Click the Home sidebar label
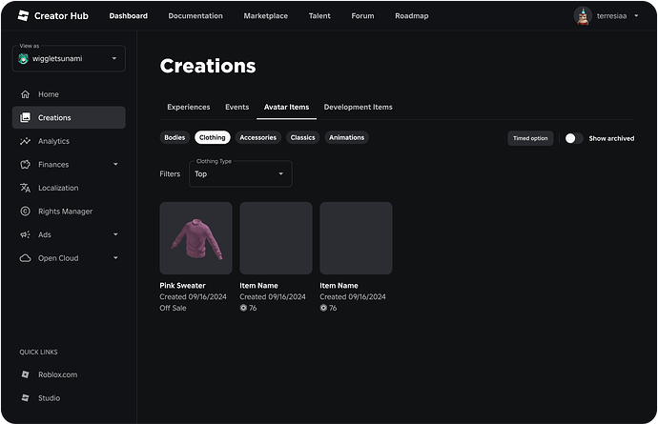Viewport: 658px width, 424px height. [49, 94]
